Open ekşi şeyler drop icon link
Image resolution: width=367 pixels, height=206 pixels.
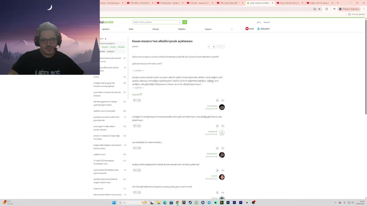[x=263, y=29]
